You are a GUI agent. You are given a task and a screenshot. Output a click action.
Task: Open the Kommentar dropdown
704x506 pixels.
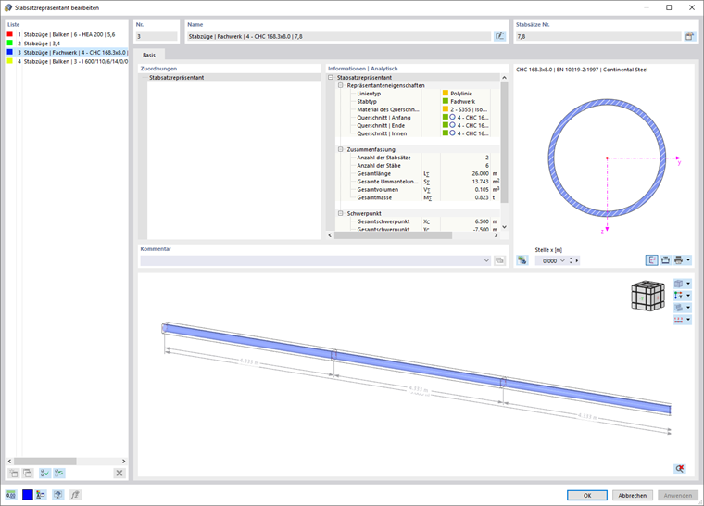tap(486, 260)
